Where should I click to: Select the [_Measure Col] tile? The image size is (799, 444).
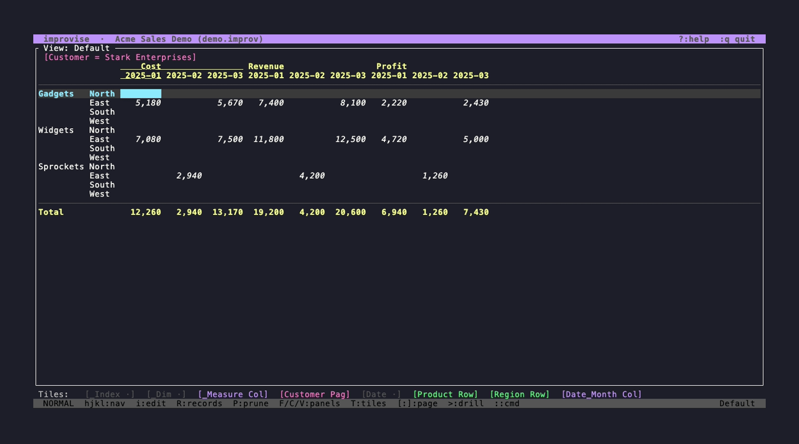pos(233,395)
